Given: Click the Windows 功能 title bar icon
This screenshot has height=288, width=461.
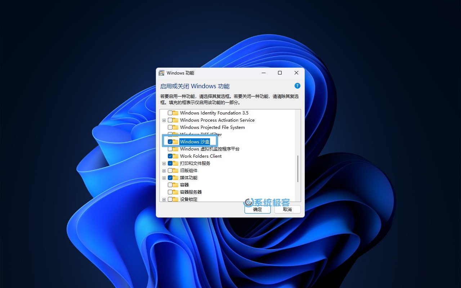Looking at the screenshot, I should (161, 73).
